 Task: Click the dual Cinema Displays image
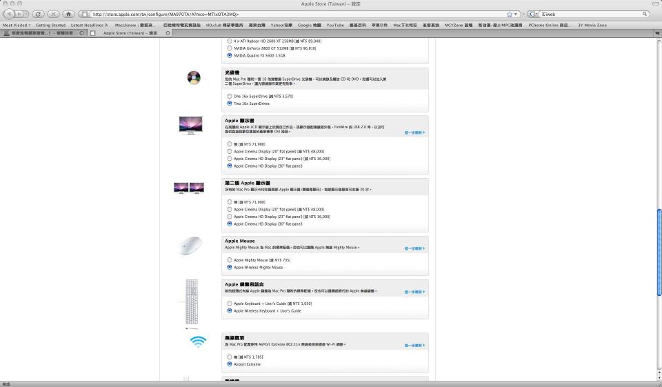point(189,188)
